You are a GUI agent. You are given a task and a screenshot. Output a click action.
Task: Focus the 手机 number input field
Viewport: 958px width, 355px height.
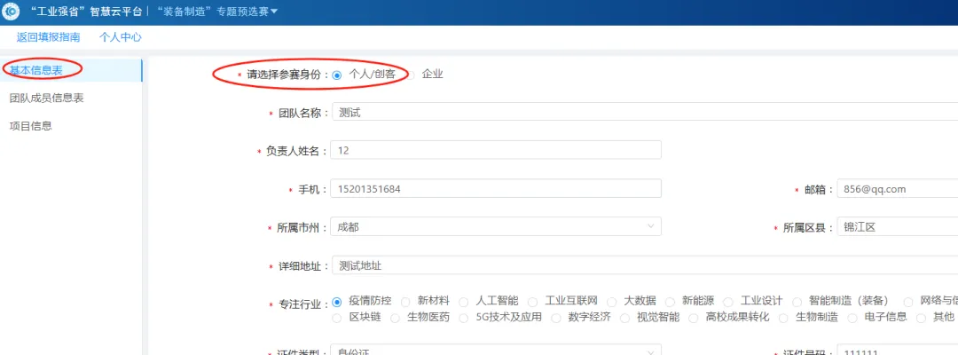click(x=496, y=189)
